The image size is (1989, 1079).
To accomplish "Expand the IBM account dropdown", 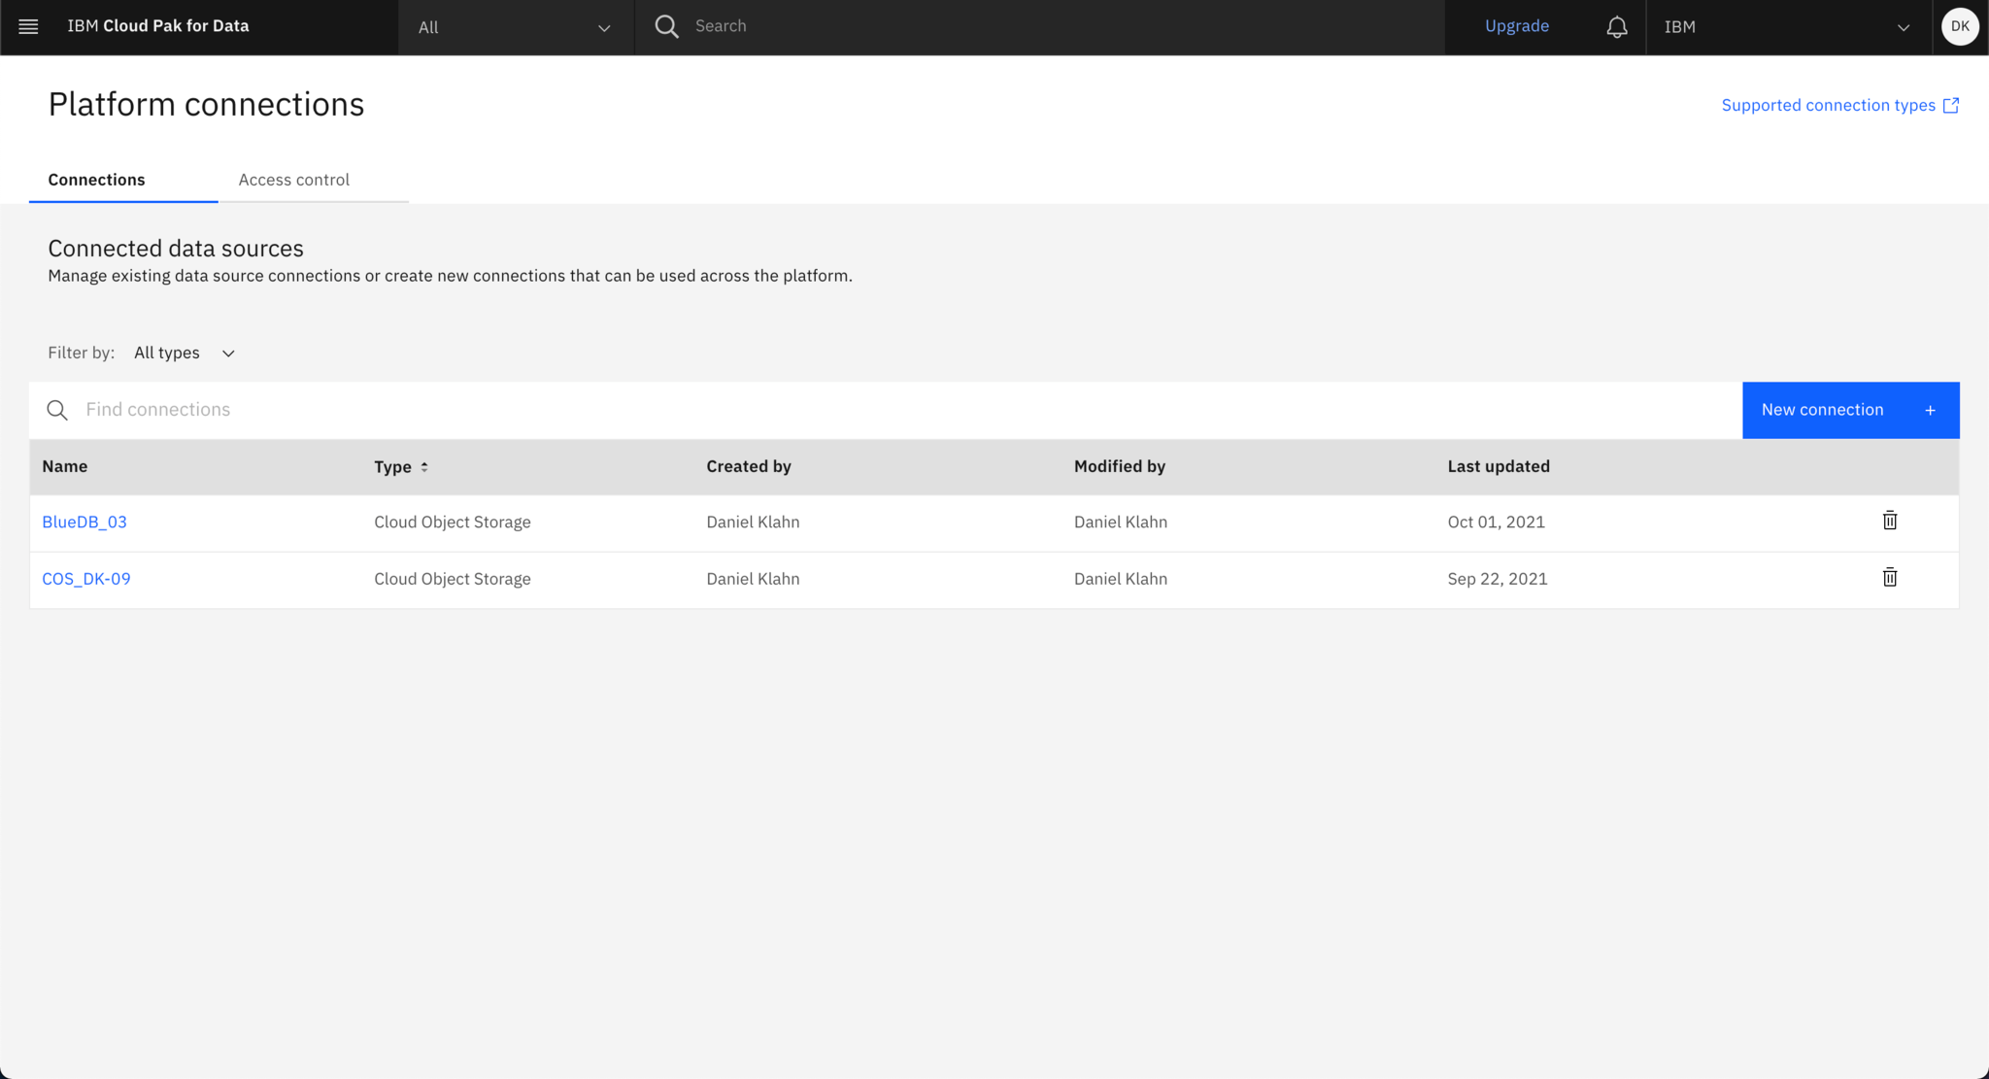I will (x=1902, y=27).
